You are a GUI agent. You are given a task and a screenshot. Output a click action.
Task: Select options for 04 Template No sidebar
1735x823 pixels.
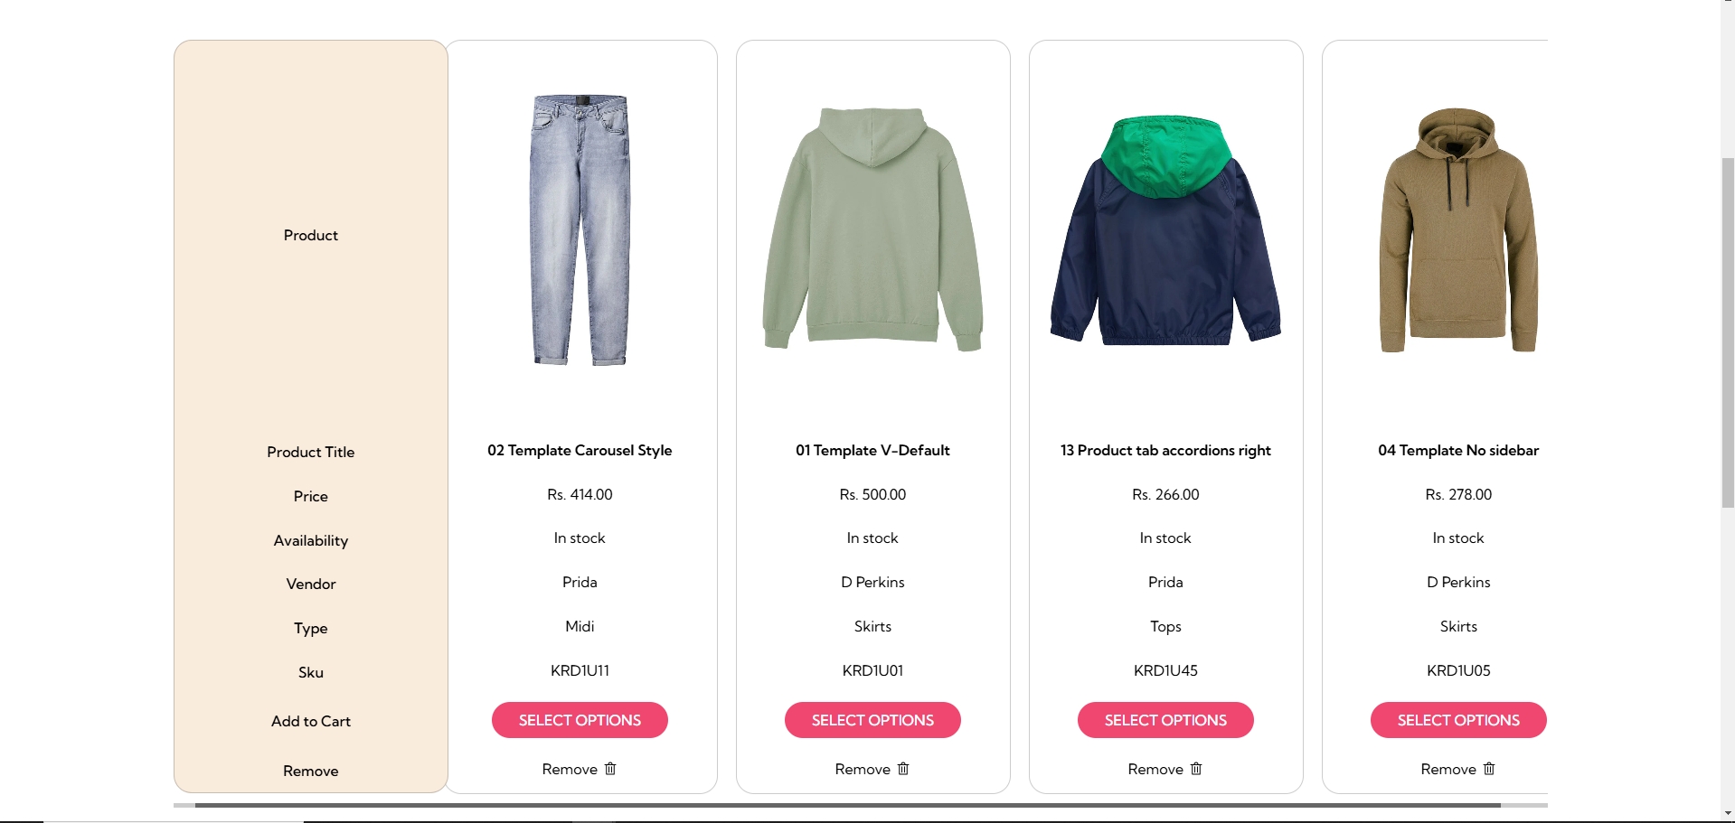click(x=1458, y=720)
